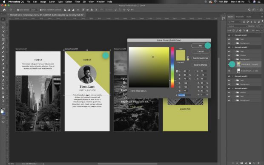264x165 pixels.
Task: Click the Wi-Fi status icon
Action: (x=215, y=2)
